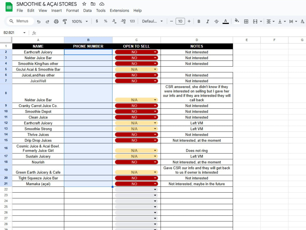Select 'Not interested, maybe in the future' cell

pyautogui.click(x=197, y=184)
